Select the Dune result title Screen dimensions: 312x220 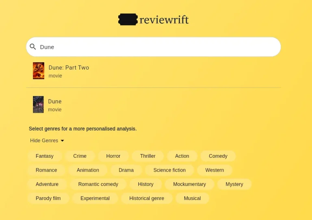(x=55, y=101)
